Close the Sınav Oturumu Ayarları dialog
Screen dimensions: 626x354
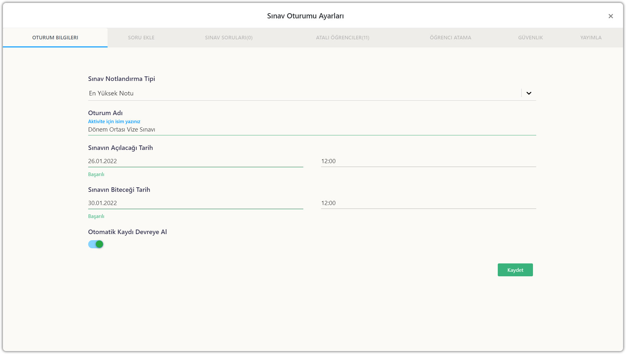click(x=610, y=16)
